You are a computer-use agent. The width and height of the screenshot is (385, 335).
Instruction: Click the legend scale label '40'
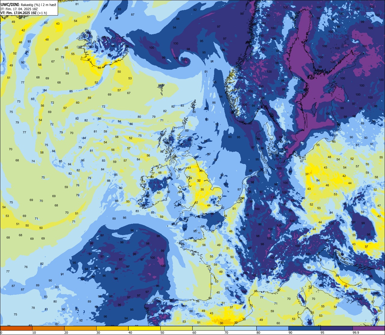click(x=130, y=333)
